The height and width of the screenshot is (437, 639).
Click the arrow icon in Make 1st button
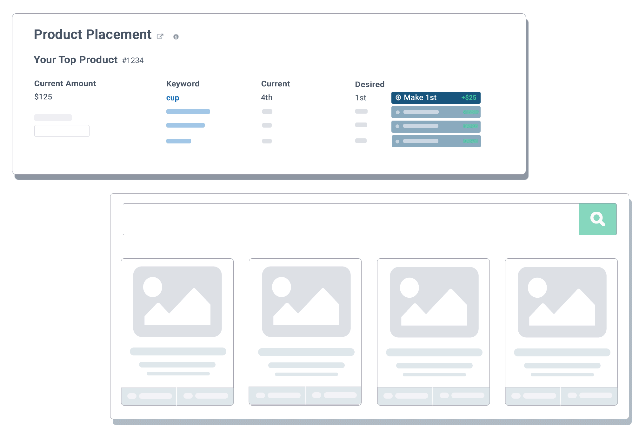tap(398, 97)
